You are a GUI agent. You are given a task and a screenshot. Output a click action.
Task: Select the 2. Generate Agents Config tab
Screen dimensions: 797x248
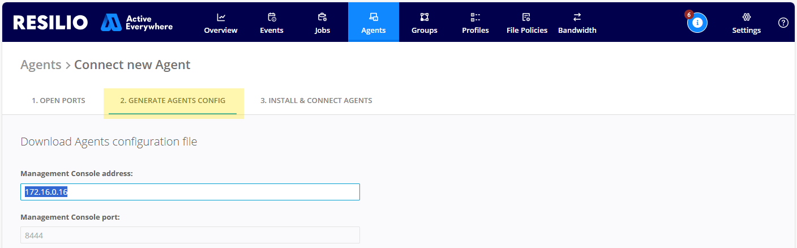[173, 101]
